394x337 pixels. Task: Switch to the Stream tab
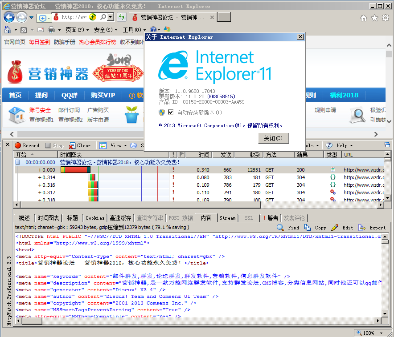pos(227,218)
